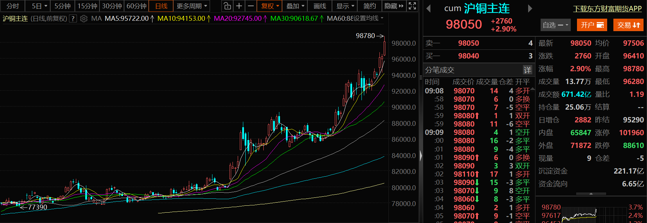Click the panel splitter handle beside chart

click(x=421, y=156)
